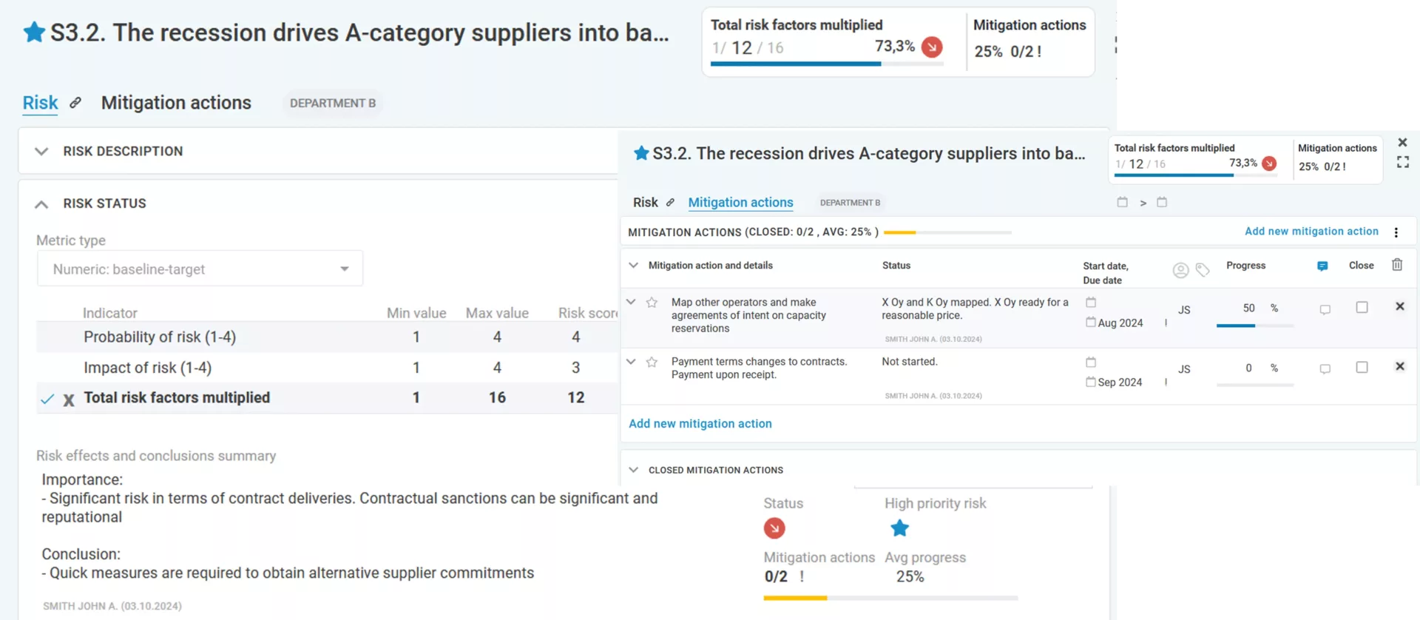Click the tag icon in table header
This screenshot has width=1420, height=620.
(1203, 270)
